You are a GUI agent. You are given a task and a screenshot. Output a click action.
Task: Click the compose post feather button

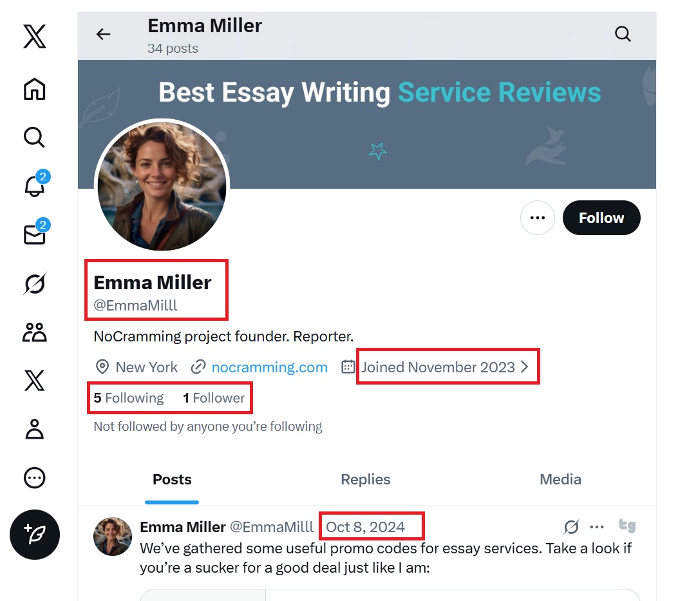(35, 534)
